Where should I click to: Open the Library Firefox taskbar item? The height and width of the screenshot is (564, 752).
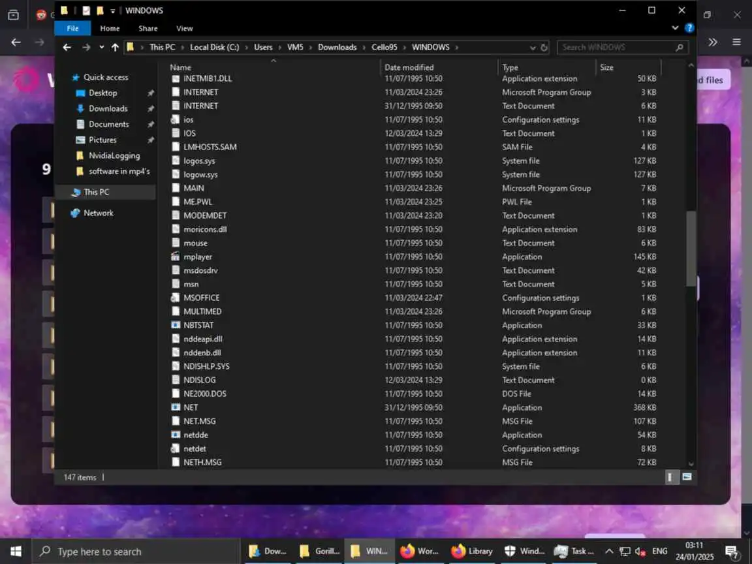[473, 552]
